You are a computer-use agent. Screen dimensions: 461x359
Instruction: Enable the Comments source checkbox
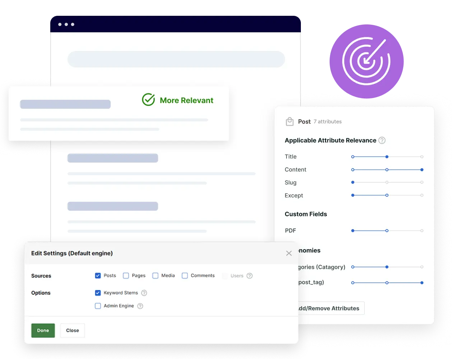coord(185,276)
